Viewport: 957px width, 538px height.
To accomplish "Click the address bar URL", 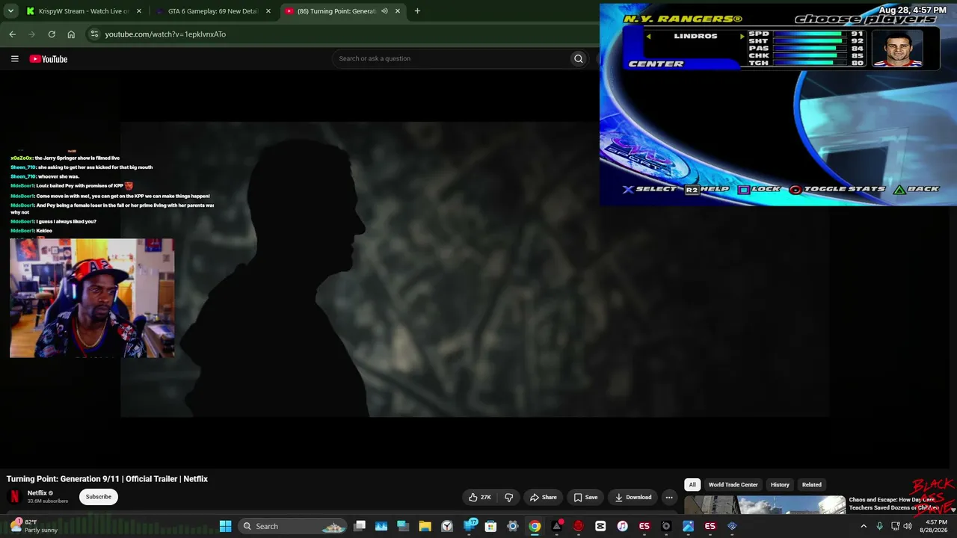I will click(x=165, y=34).
